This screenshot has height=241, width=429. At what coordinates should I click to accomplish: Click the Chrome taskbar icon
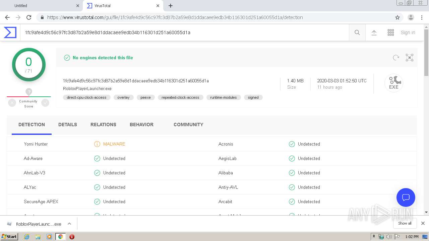pyautogui.click(x=60, y=237)
